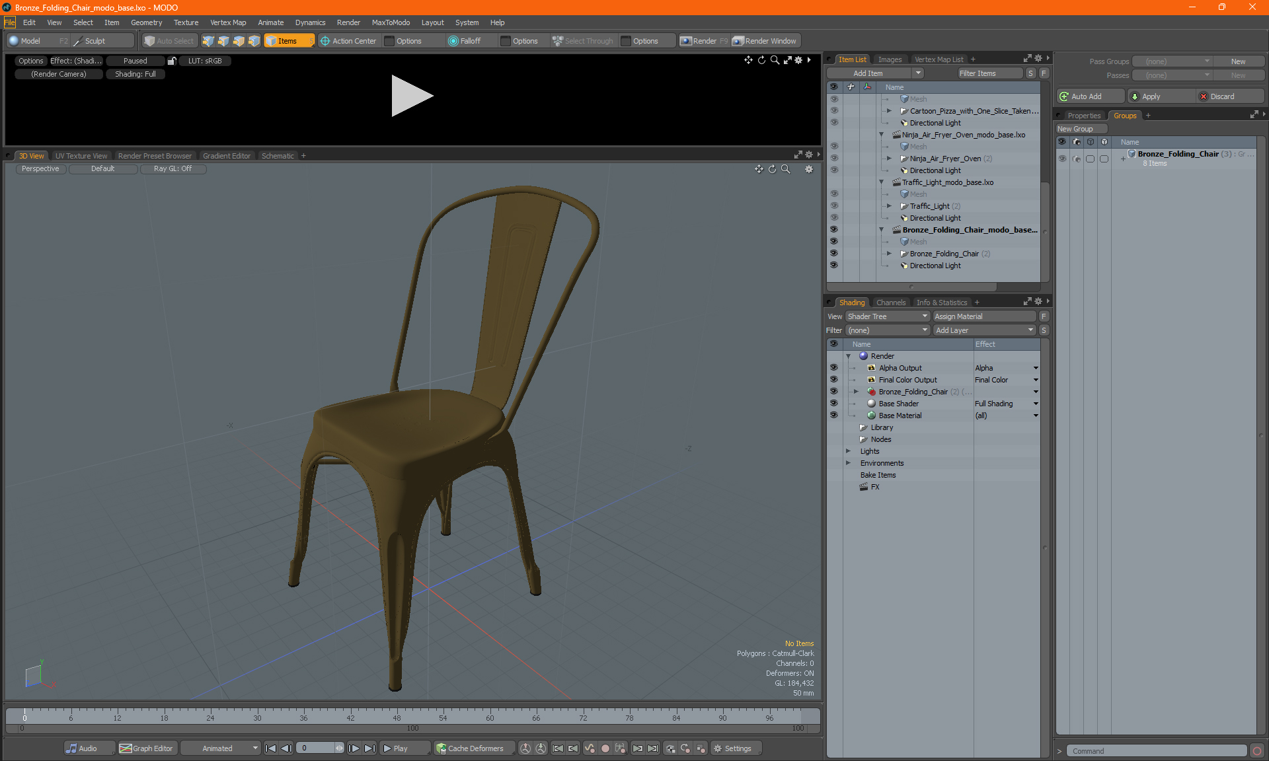Start the preview render play button
This screenshot has width=1269, height=761.
411,96
